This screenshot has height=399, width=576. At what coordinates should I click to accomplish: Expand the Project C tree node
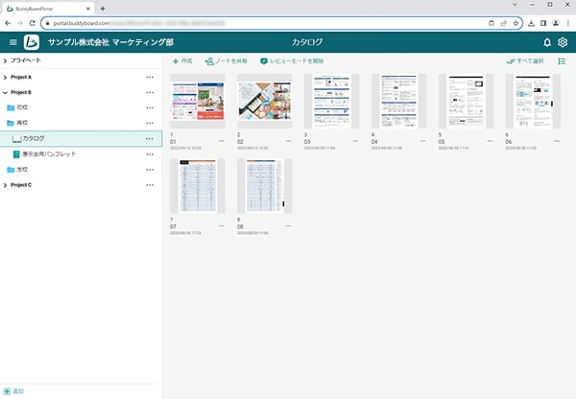[x=5, y=184]
